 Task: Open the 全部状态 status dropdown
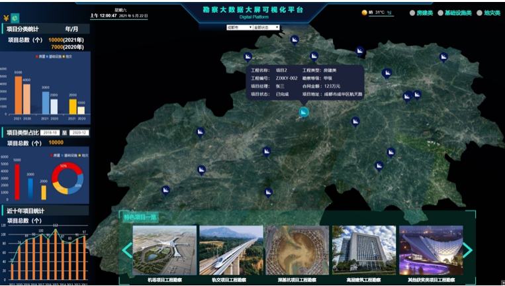click(x=266, y=28)
